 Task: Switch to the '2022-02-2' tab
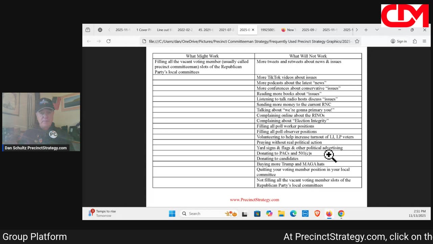185,30
